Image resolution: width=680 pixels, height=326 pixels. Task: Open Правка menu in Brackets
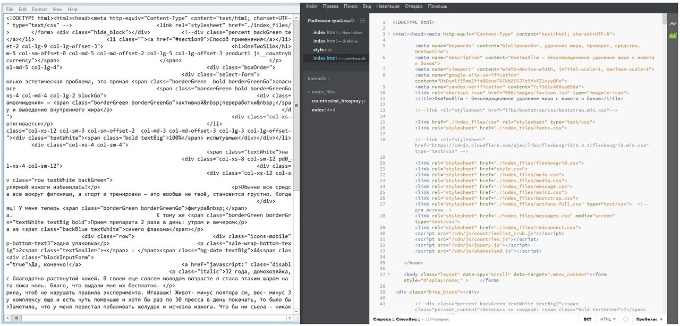[x=330, y=6]
